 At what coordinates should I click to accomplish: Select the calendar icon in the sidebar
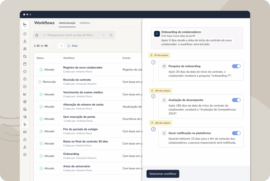[25, 64]
